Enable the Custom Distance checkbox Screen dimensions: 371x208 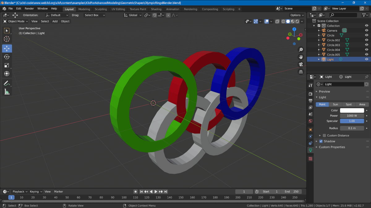[324, 136]
